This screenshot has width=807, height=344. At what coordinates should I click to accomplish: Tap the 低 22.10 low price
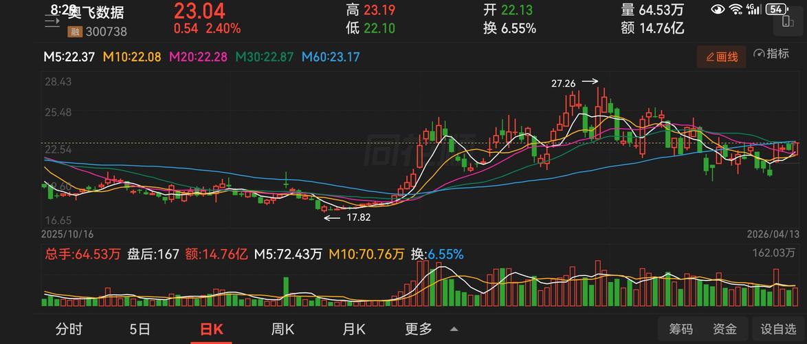tap(371, 28)
